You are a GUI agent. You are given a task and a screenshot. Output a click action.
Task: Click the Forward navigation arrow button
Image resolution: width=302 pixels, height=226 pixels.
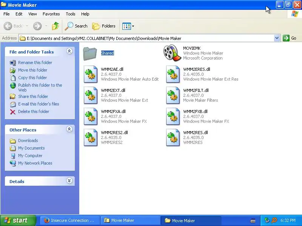click(x=37, y=26)
